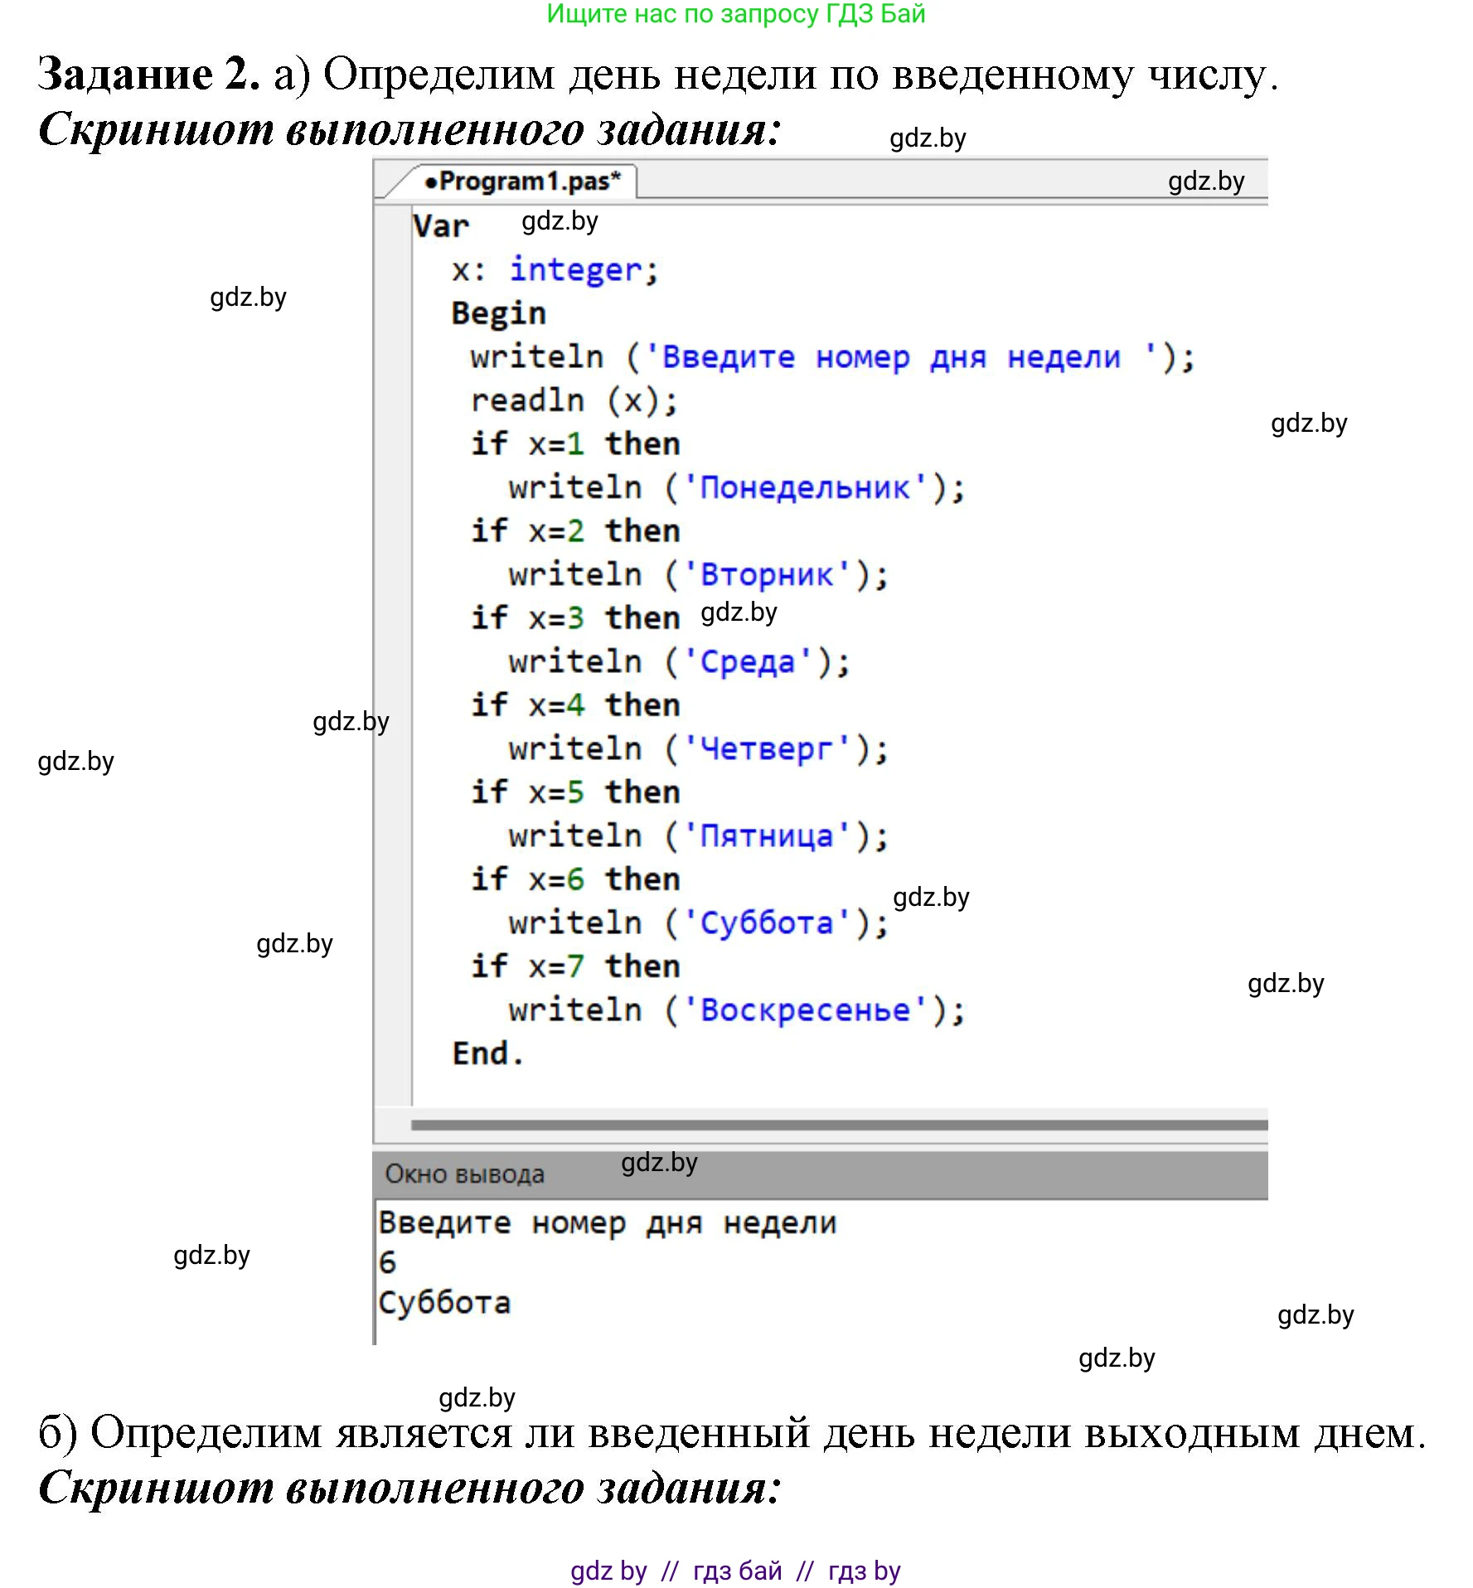1473x1588 pixels.
Task: Click the 'if x=5 then' line
Action: (x=575, y=792)
